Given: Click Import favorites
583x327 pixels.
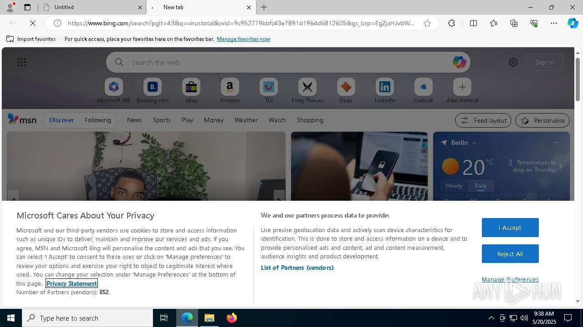Looking at the screenshot, I should tap(31, 39).
